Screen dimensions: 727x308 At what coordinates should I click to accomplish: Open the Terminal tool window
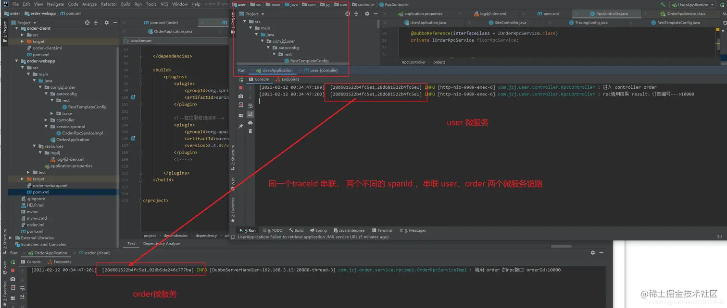(382, 230)
